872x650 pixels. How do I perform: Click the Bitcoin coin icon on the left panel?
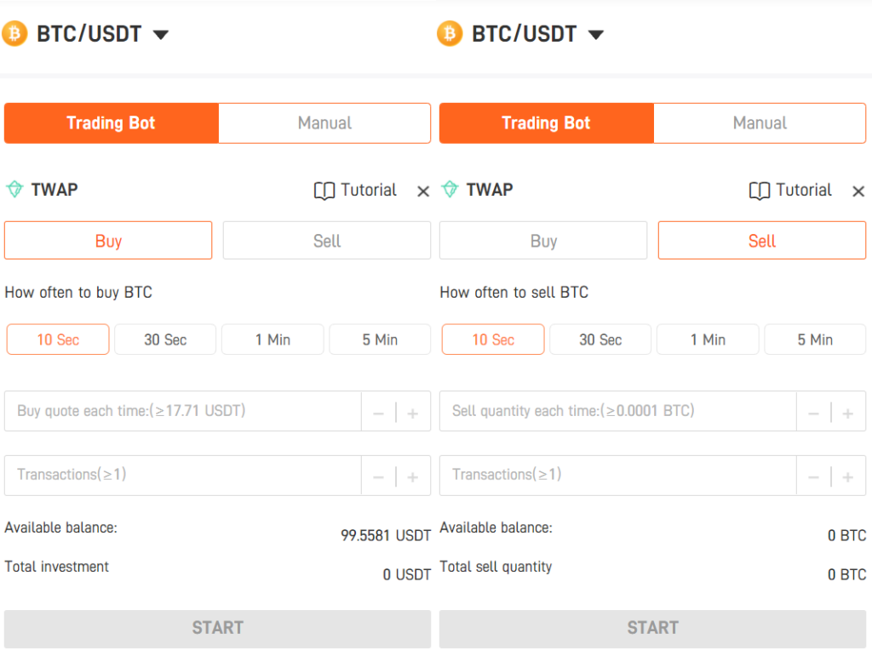(14, 34)
